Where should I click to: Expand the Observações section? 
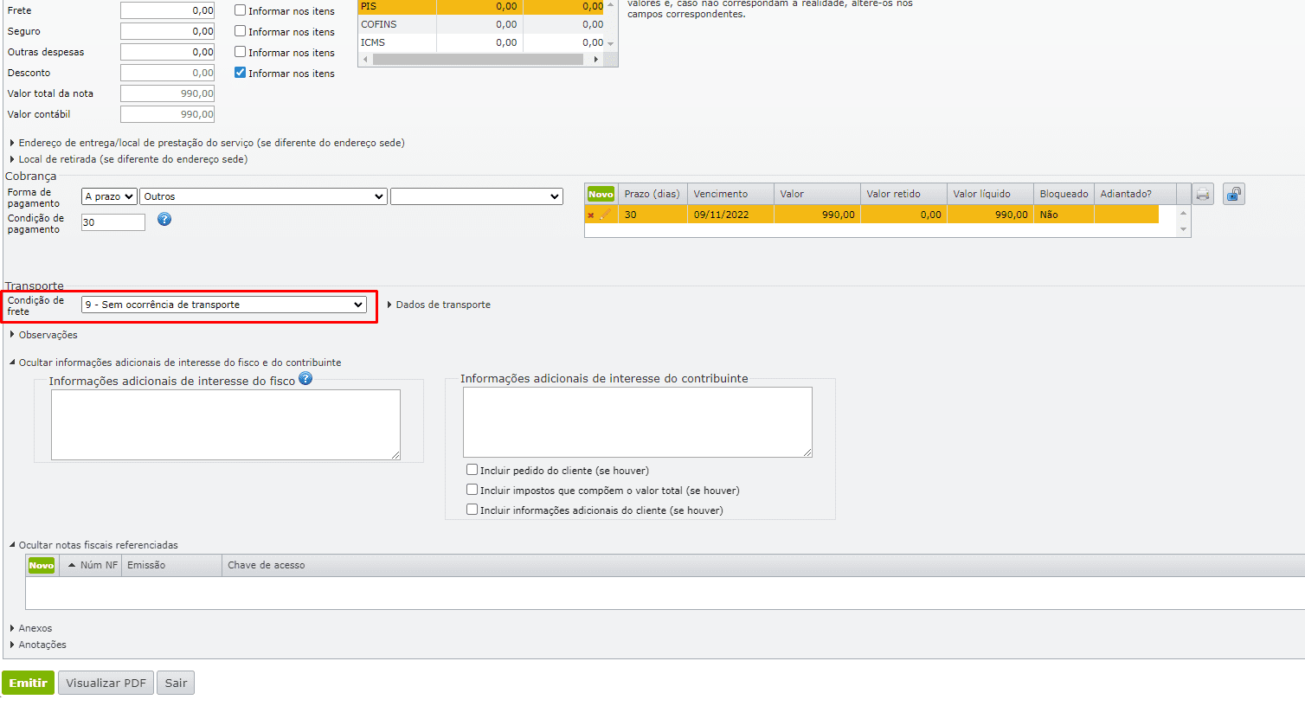pyautogui.click(x=43, y=335)
